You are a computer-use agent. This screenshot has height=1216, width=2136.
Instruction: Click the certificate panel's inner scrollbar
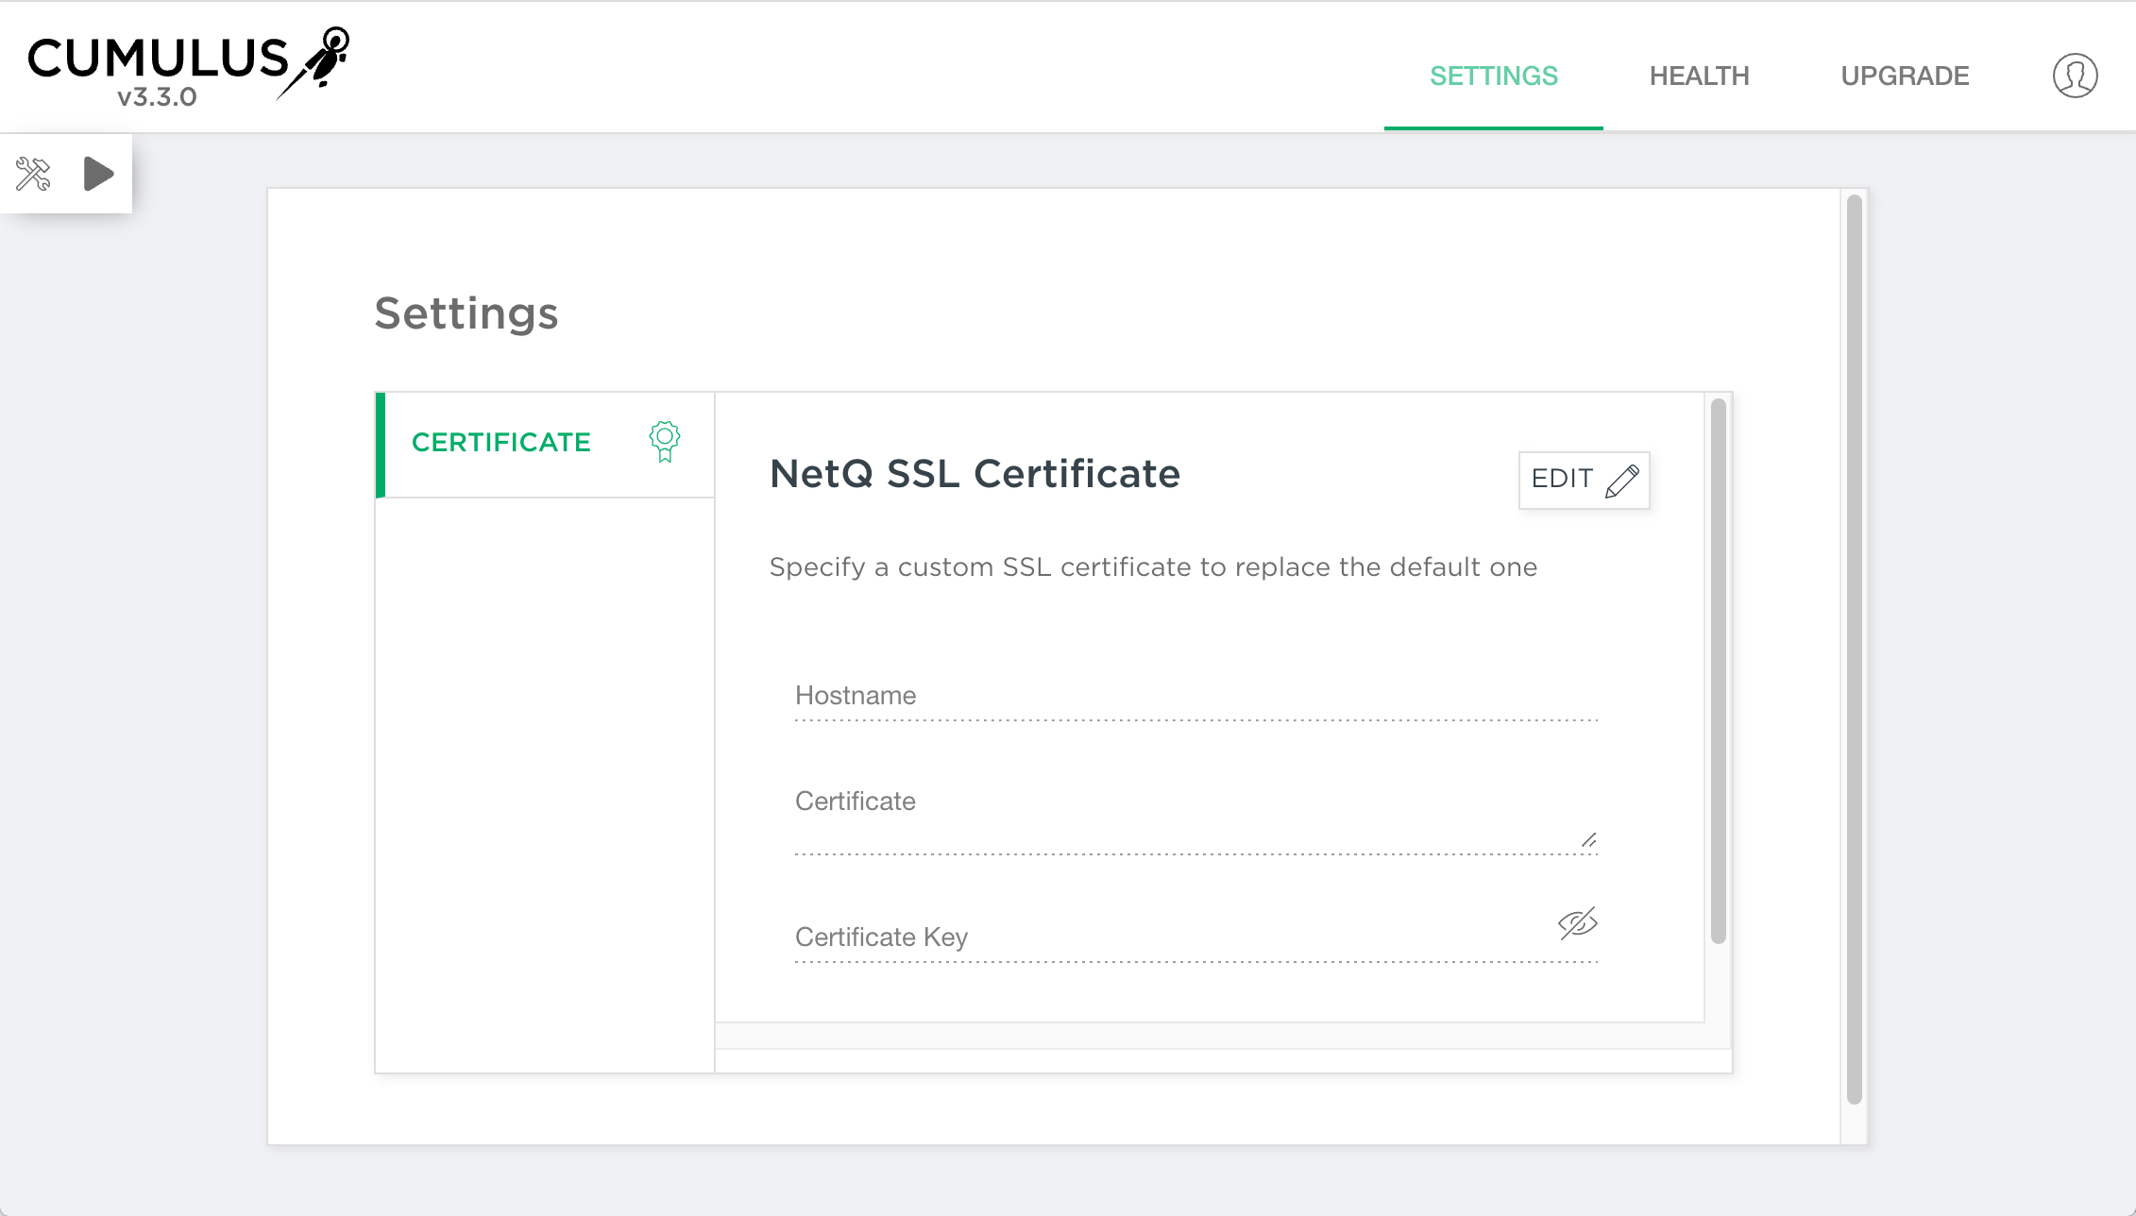(1718, 670)
